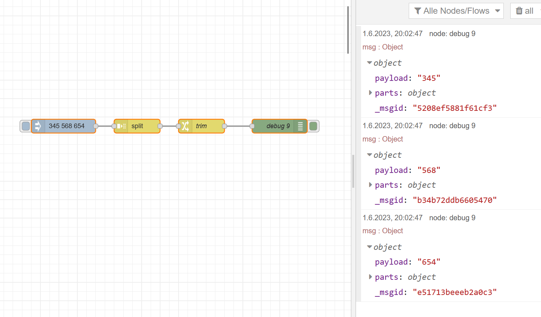Image resolution: width=541 pixels, height=317 pixels.
Task: Collapse the object with payload "654"
Action: 369,247
